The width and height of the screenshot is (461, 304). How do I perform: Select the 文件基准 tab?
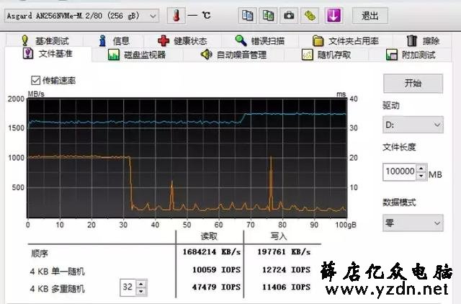pyautogui.click(x=48, y=54)
